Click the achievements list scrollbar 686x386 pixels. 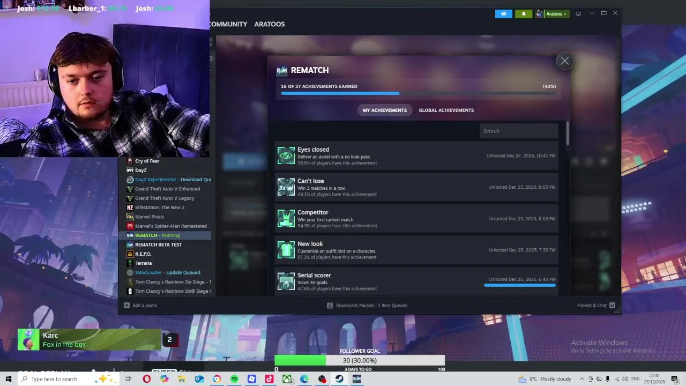567,133
